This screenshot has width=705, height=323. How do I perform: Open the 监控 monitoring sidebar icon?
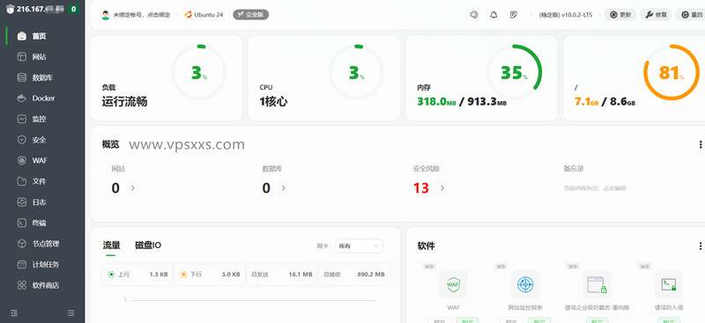(21, 119)
